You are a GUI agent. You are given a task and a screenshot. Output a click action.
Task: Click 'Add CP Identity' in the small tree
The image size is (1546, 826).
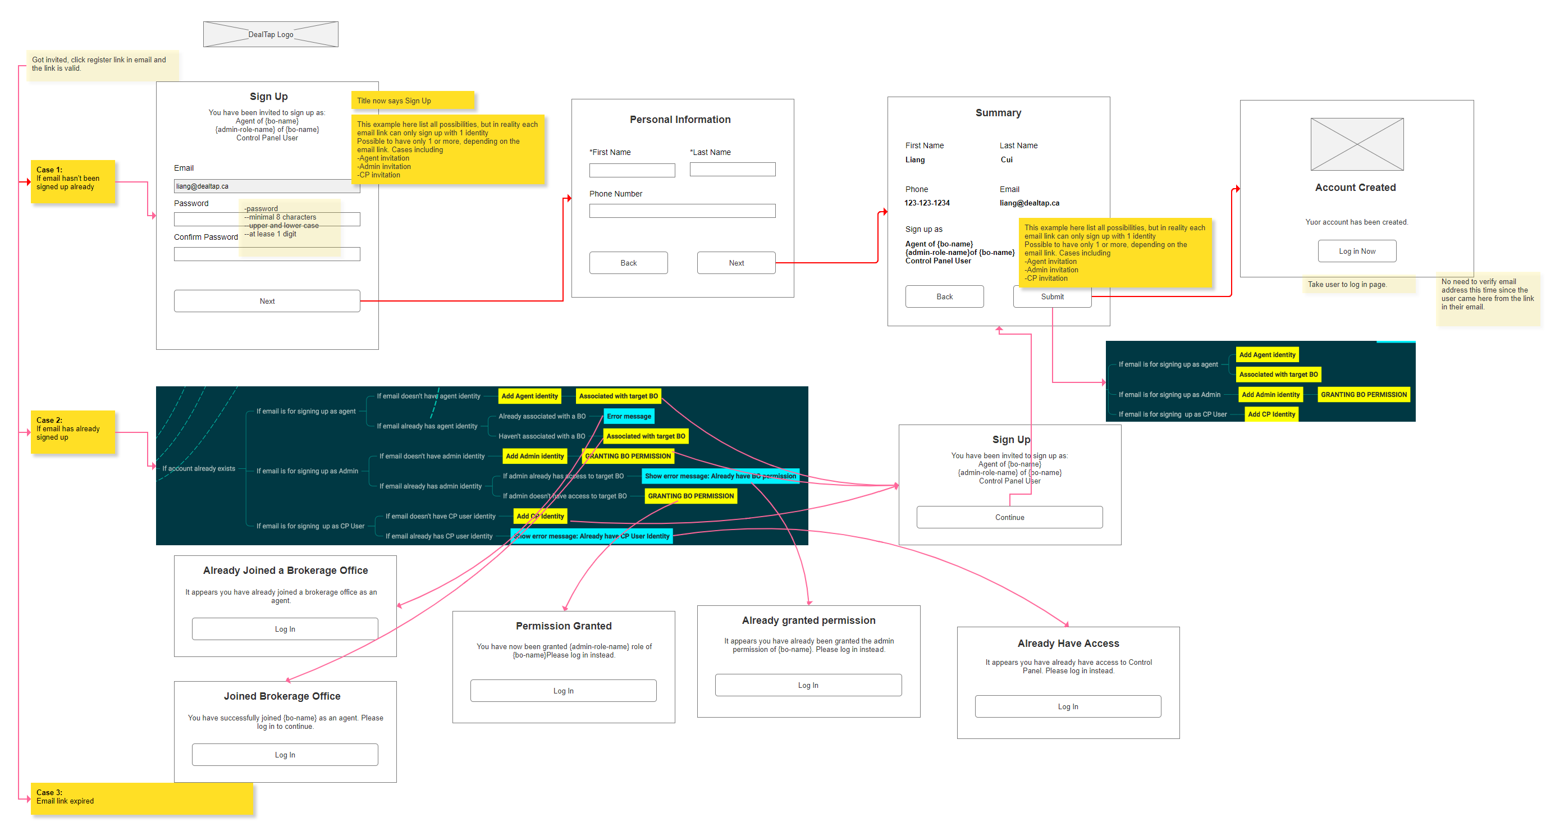pos(1271,414)
